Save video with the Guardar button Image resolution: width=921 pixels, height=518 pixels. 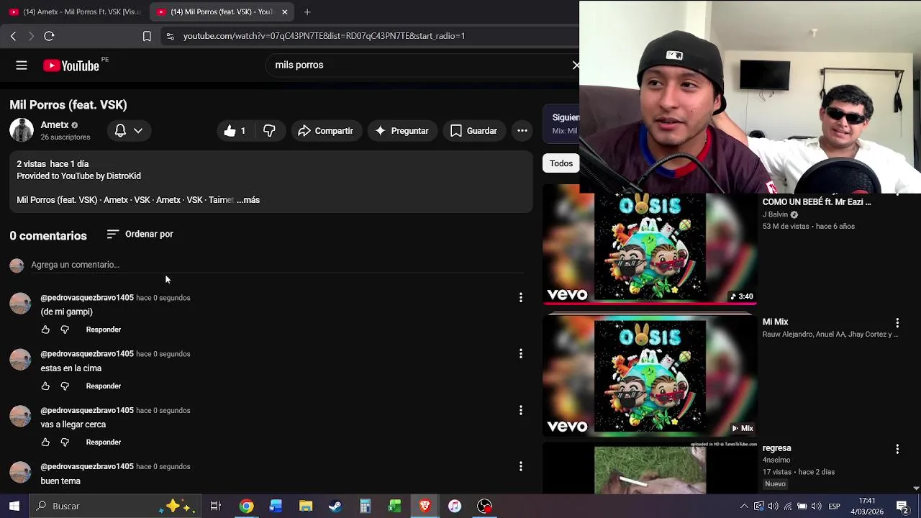click(473, 131)
